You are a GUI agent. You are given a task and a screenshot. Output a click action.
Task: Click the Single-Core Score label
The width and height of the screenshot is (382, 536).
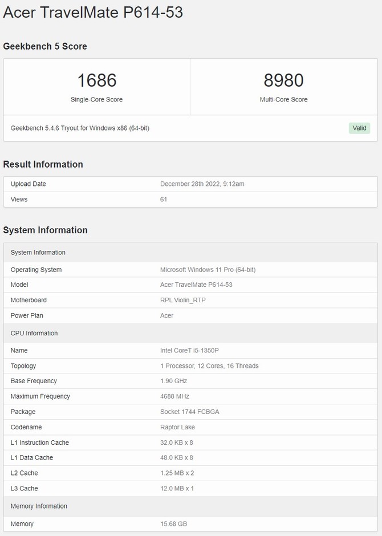pyautogui.click(x=97, y=99)
